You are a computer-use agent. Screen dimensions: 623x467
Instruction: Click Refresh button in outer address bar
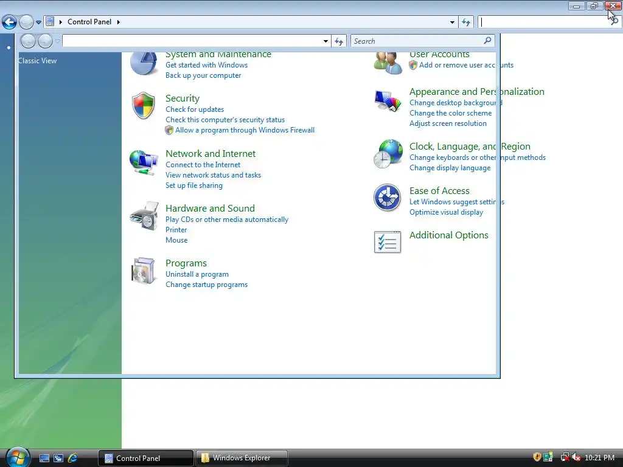pyautogui.click(x=466, y=22)
